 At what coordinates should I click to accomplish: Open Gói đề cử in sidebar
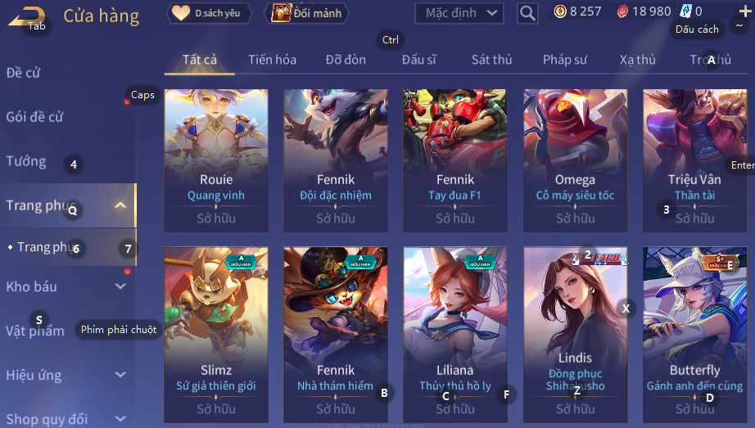(34, 116)
